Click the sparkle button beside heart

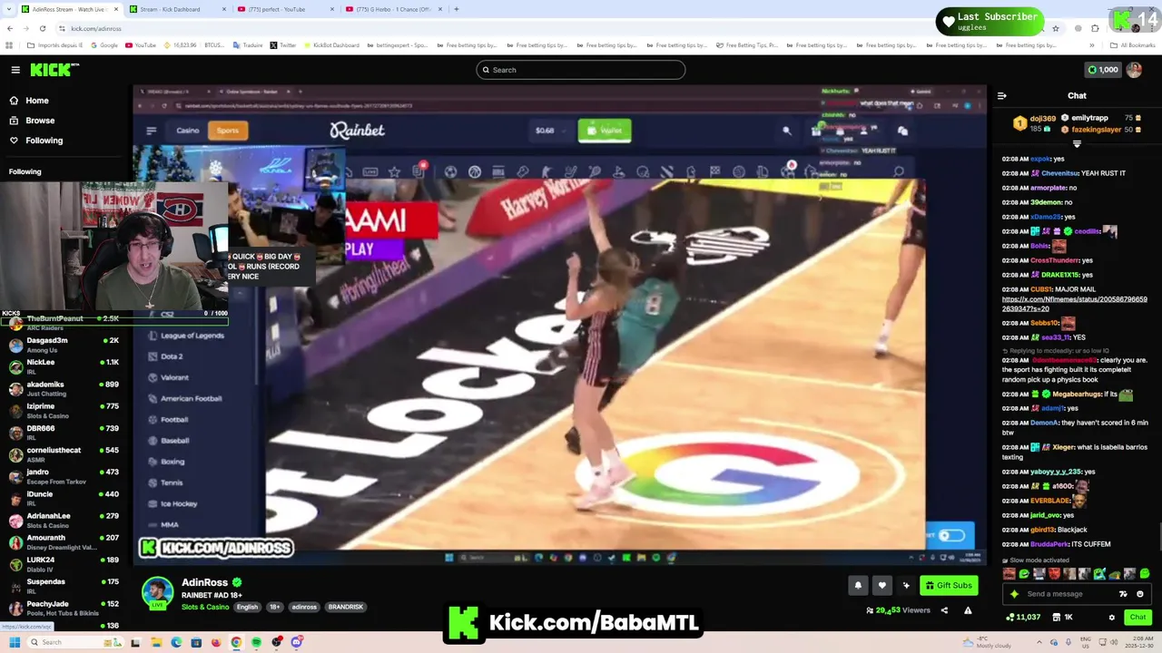[x=905, y=585]
